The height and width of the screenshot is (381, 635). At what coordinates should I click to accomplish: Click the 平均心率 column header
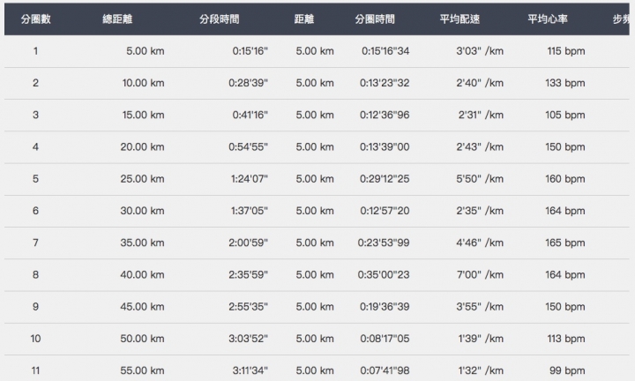click(x=548, y=19)
